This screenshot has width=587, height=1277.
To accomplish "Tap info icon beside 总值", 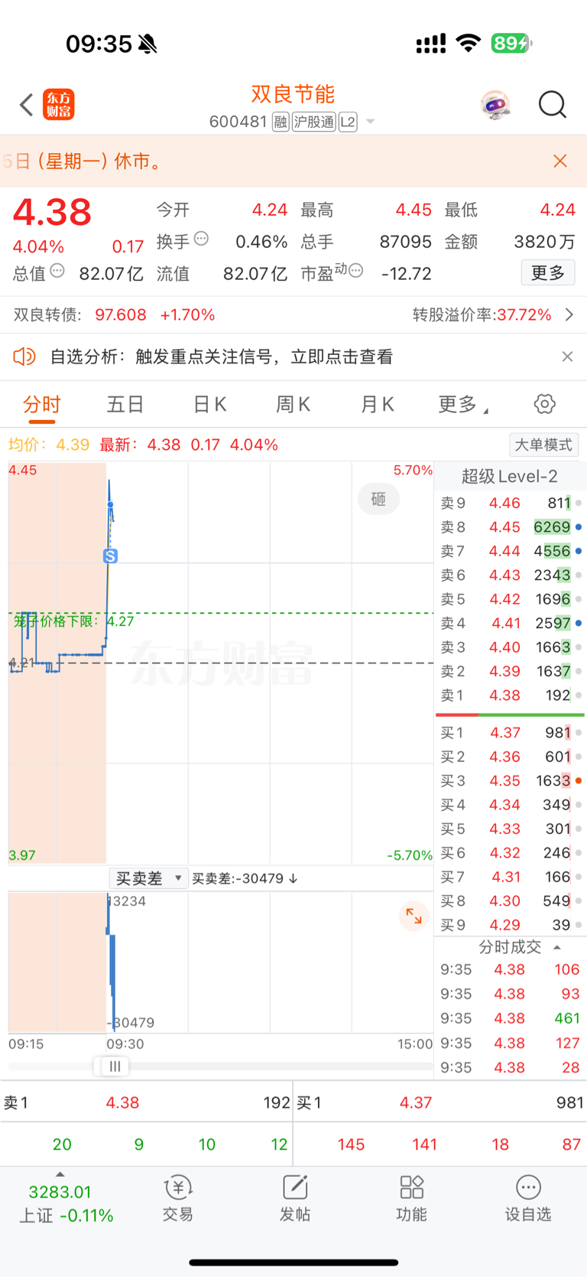I will point(57,271).
